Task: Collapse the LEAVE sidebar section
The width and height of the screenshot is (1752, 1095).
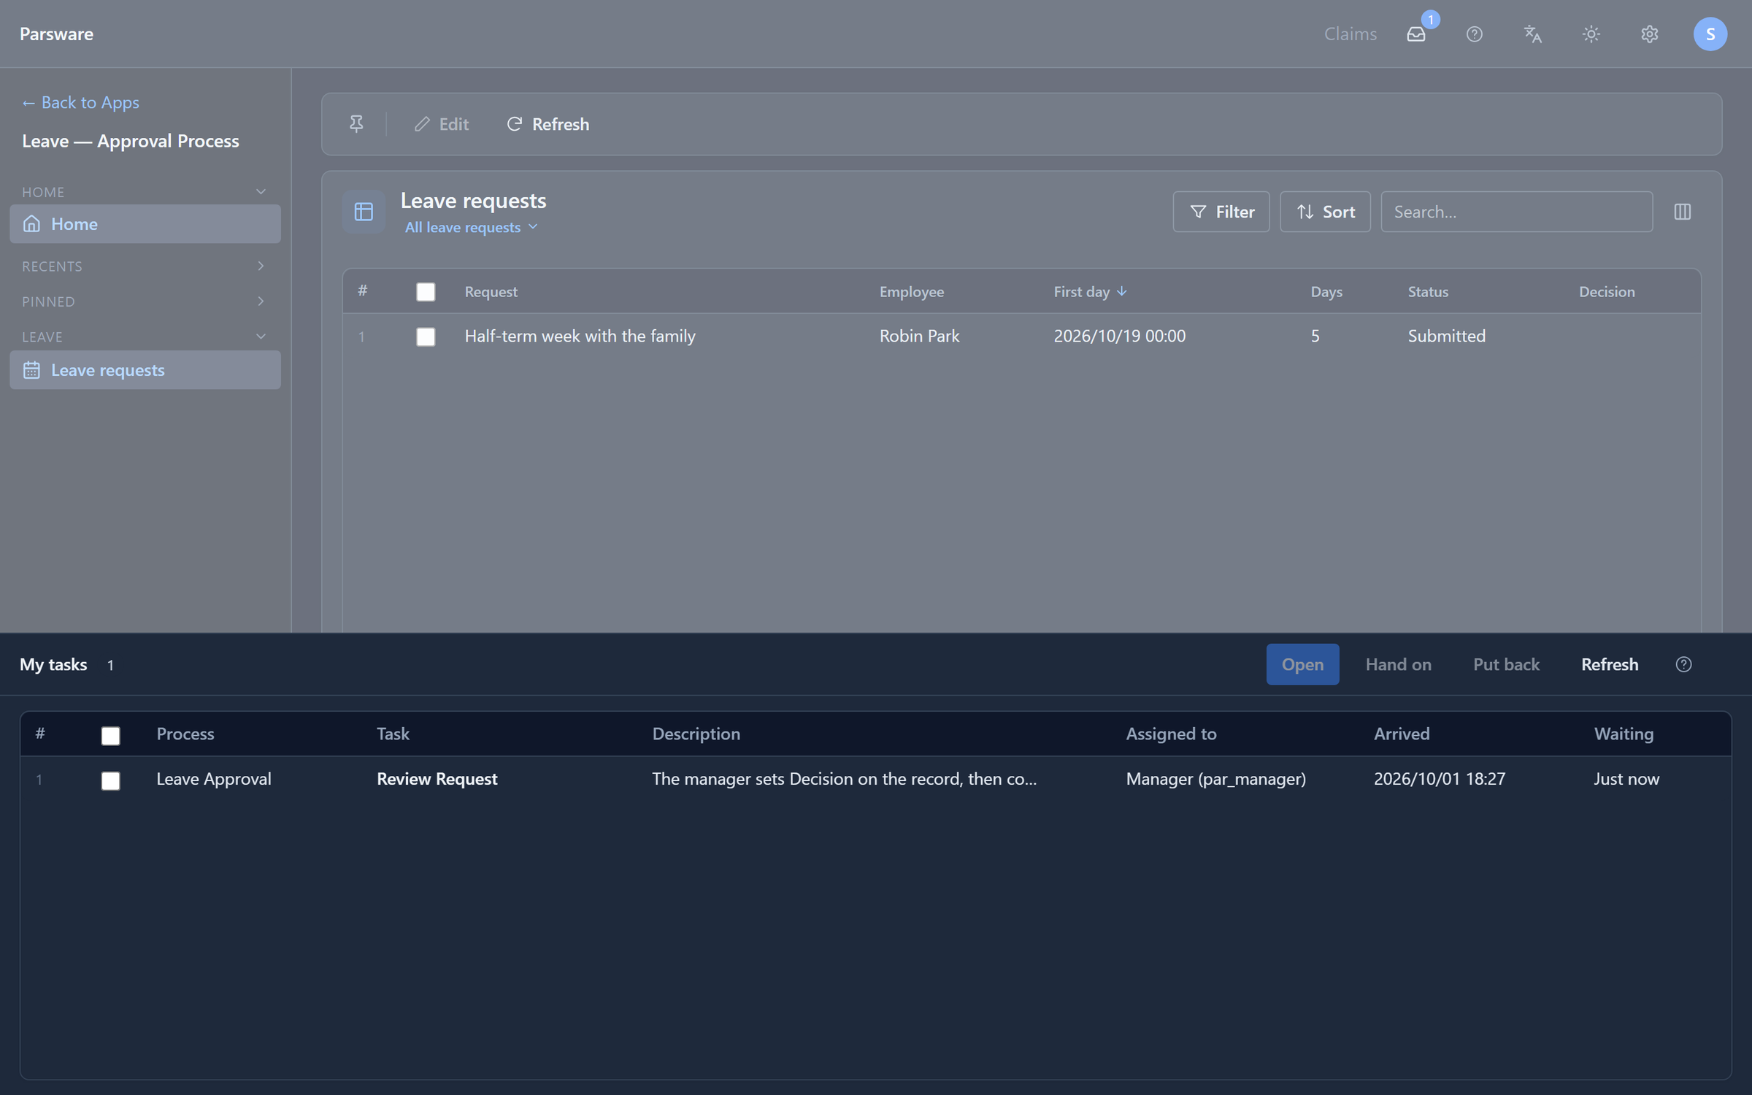Action: 261,336
